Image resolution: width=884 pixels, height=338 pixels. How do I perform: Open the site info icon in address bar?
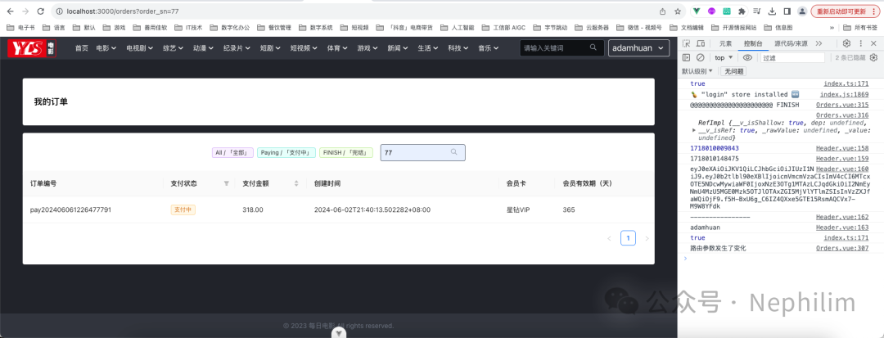tap(61, 11)
